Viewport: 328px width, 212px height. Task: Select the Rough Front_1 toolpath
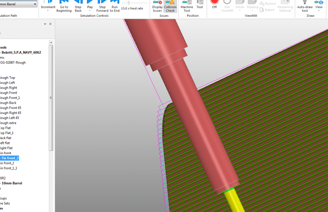10,98
